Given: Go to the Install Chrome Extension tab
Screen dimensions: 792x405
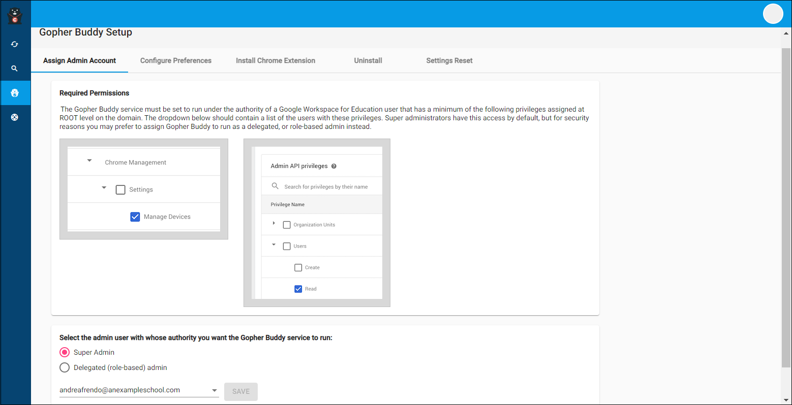Looking at the screenshot, I should point(276,60).
